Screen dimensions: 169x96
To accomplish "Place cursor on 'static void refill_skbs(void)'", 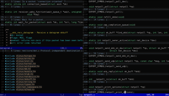I will click(x=107, y=17).
